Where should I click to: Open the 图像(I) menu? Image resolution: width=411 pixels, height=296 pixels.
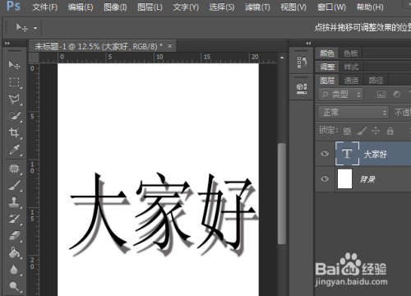point(115,7)
